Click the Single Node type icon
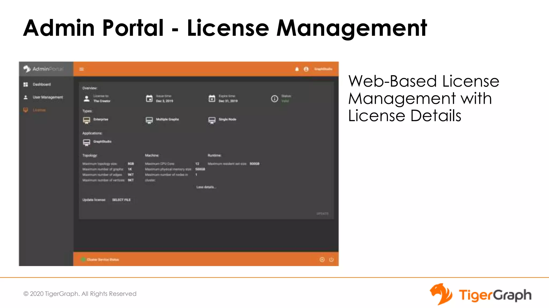549x308 pixels. click(x=212, y=121)
